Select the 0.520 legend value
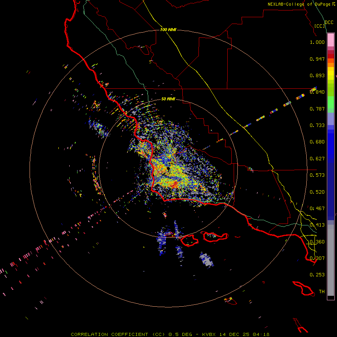Screen dimensions: 337x337 point(317,192)
